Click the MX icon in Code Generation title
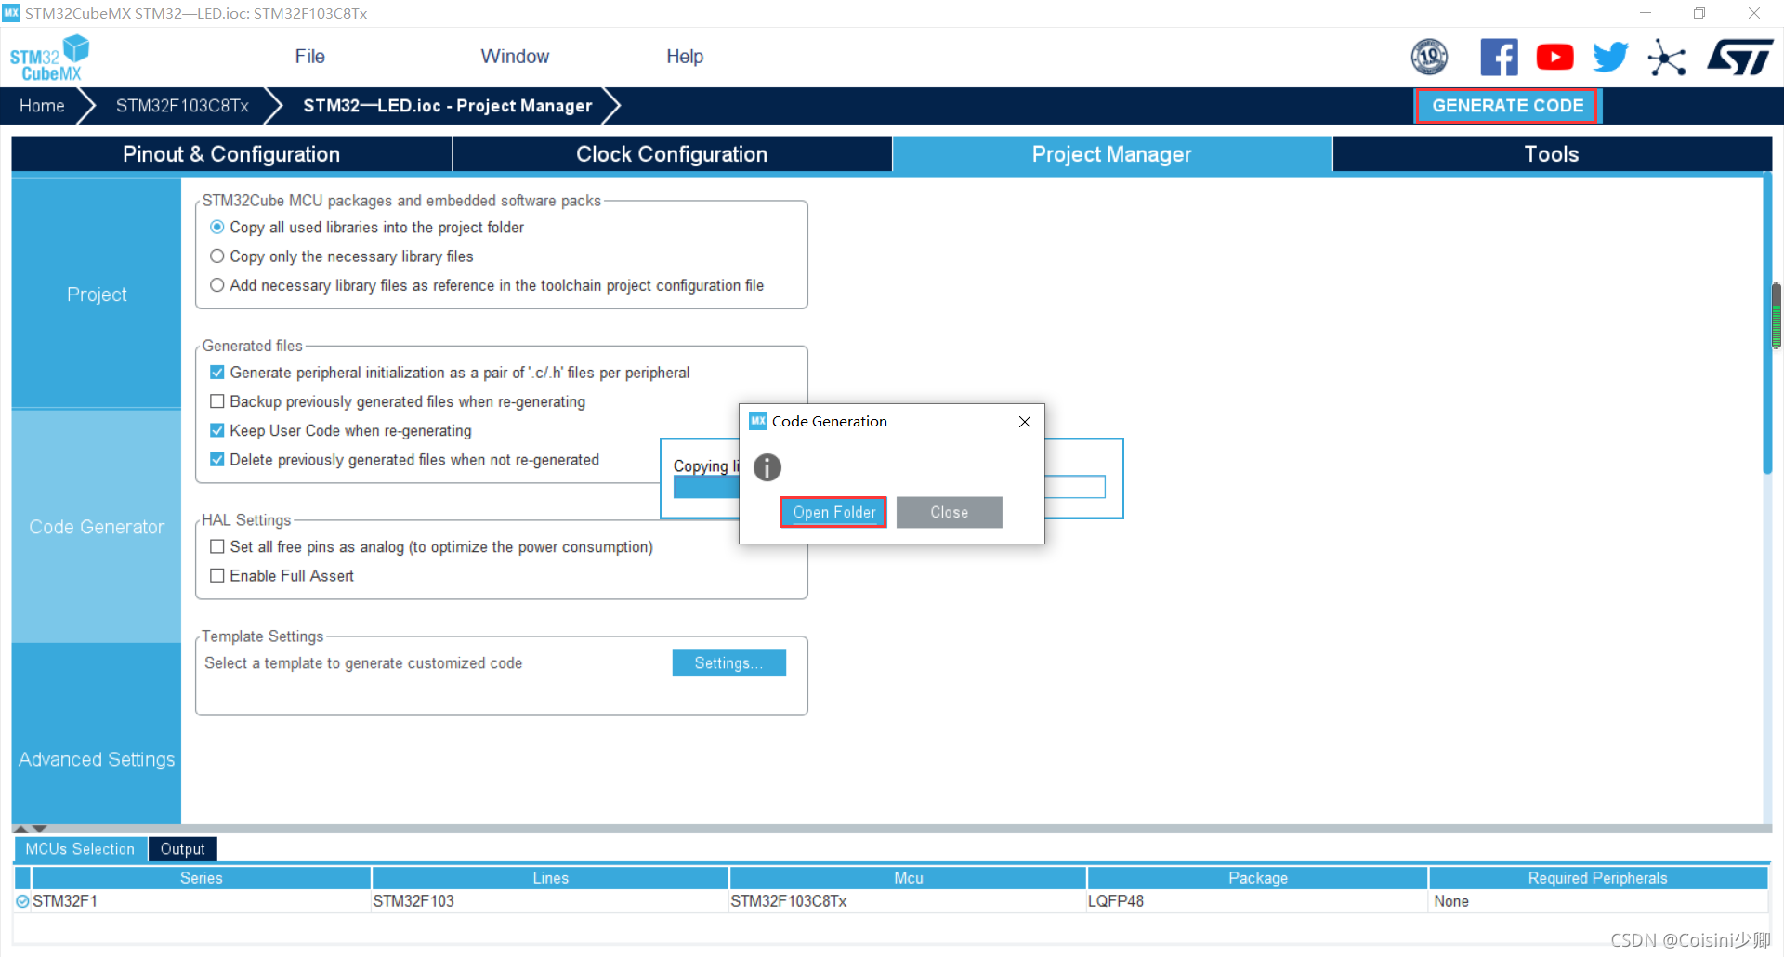 point(758,421)
